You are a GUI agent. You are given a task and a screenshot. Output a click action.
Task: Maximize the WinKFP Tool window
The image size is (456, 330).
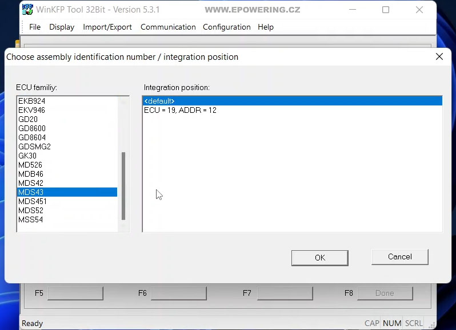point(386,10)
